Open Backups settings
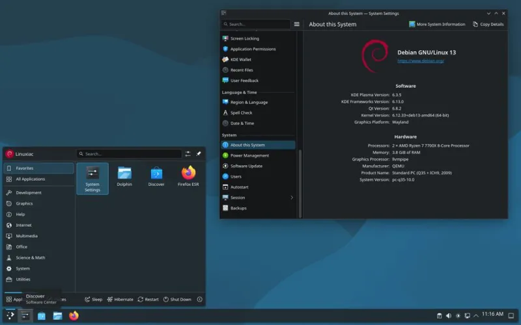Screen dimensions: 521x325 pyautogui.click(x=258, y=208)
